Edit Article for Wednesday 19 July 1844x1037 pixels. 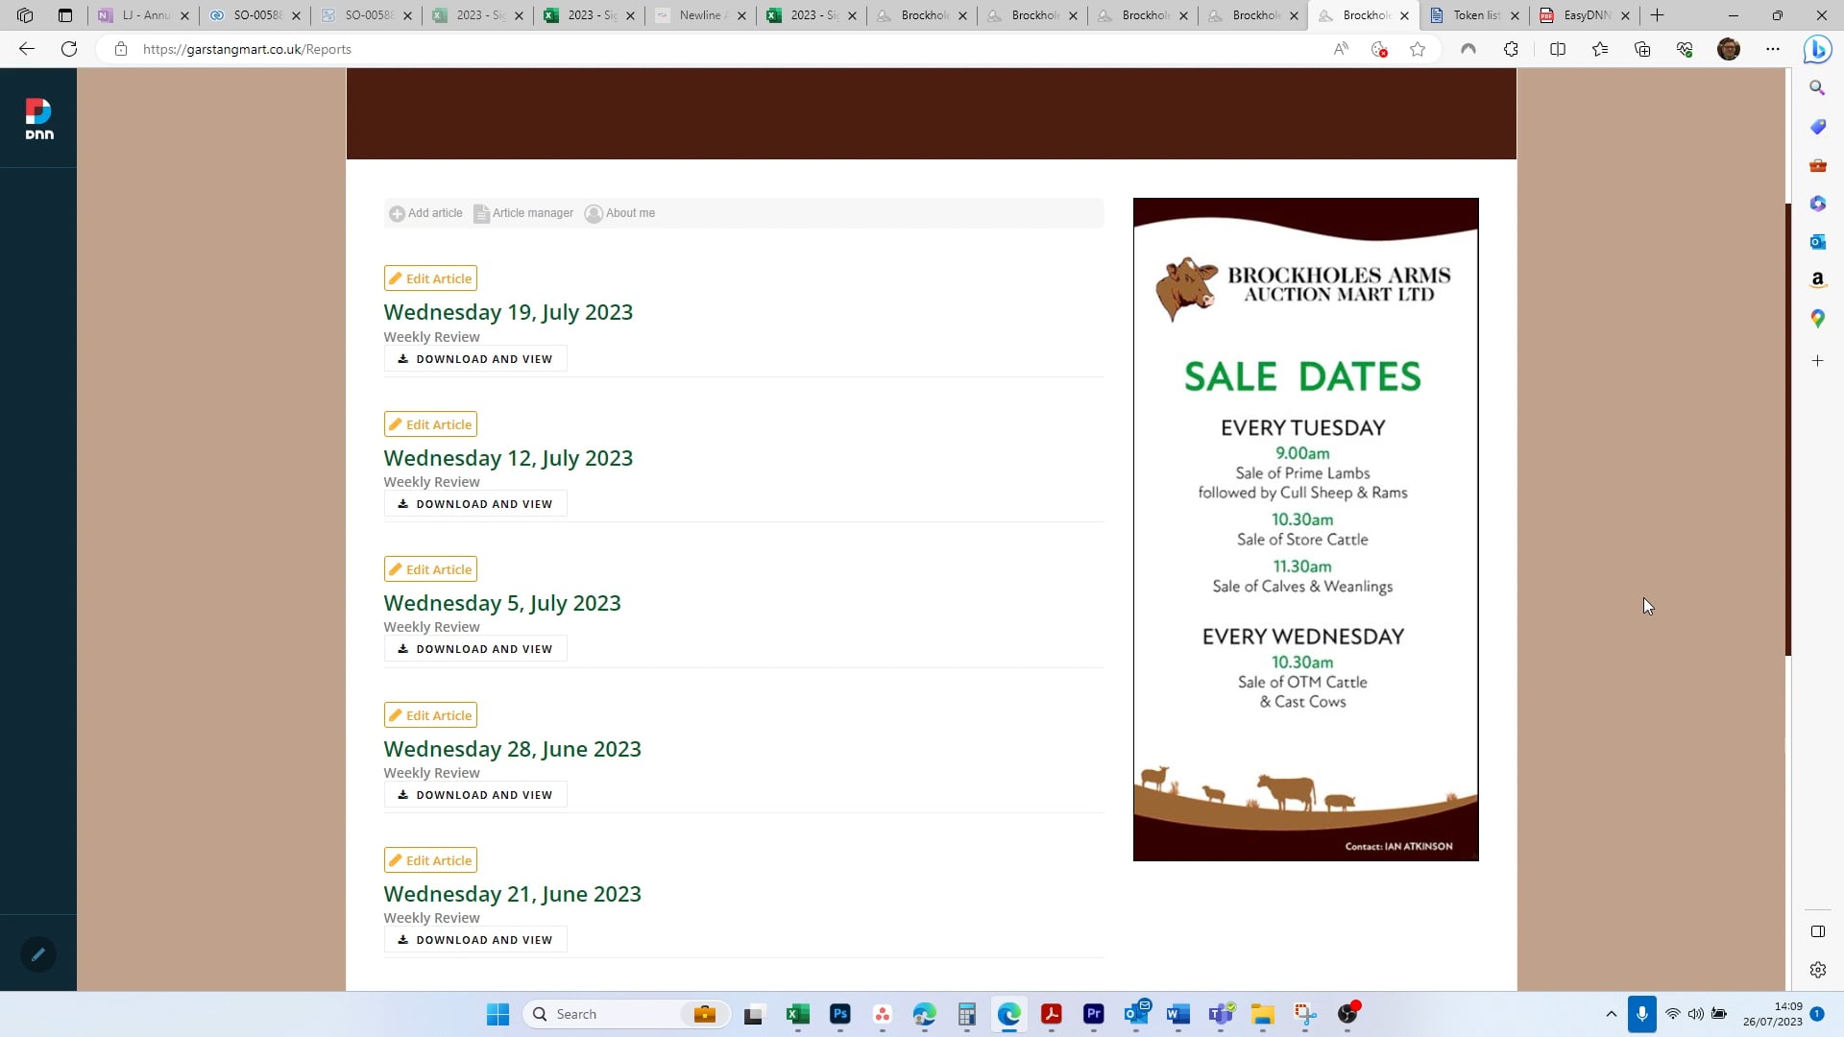click(x=430, y=278)
